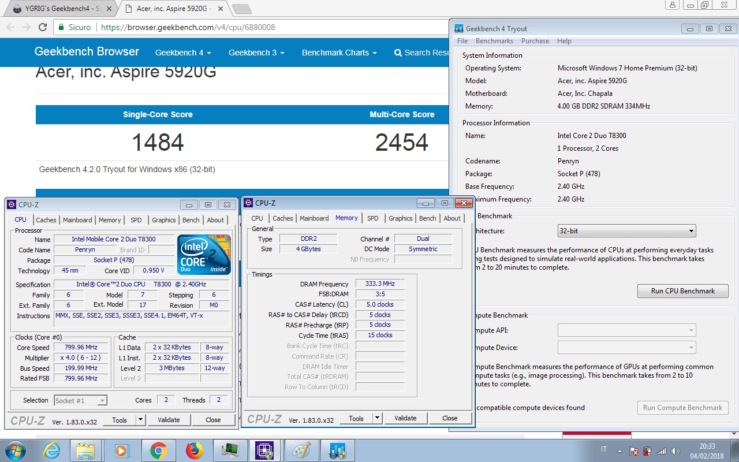Screen dimensions: 739x462
Task: Open the Geekbench 4 navbar dropdown
Action: point(183,53)
